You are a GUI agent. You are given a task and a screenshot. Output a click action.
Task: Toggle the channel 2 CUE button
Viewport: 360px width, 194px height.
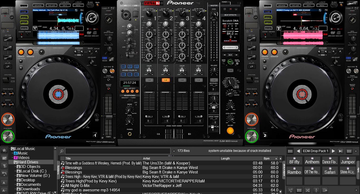point(166,80)
